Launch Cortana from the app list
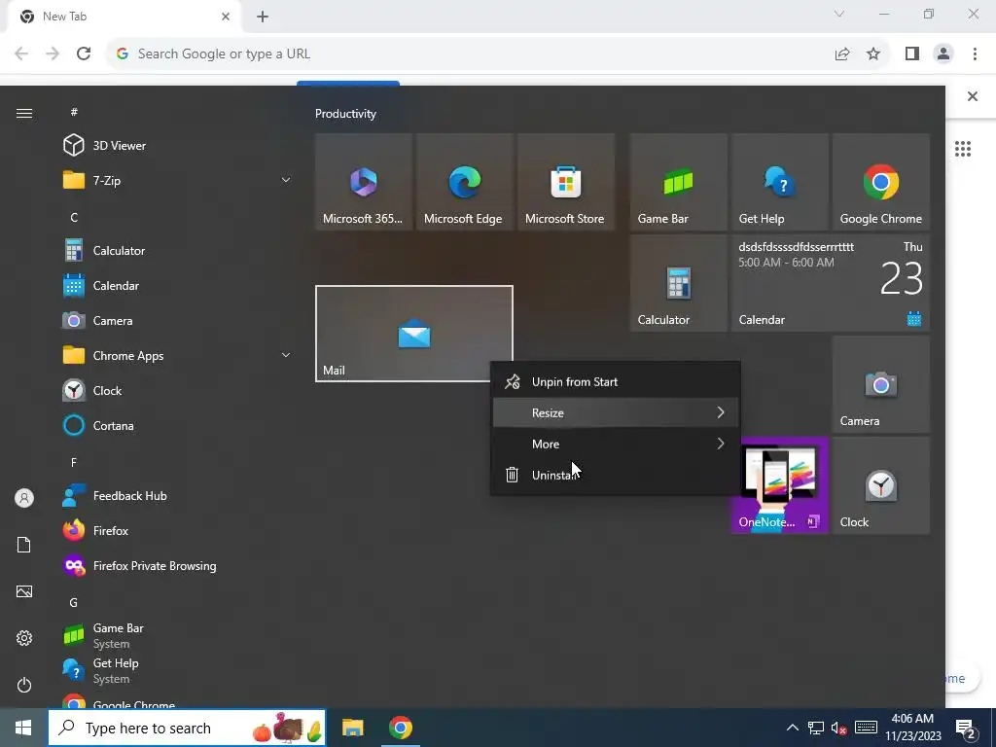996x747 pixels. (x=178, y=426)
